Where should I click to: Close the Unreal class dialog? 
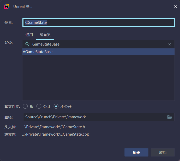(x=175, y=7)
